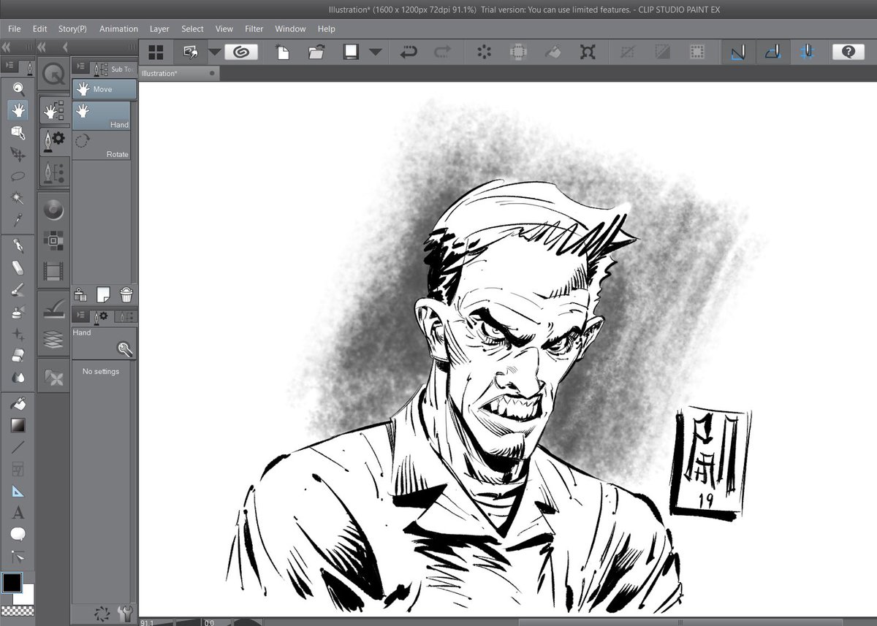Collapse the toolbox with double-arrow
This screenshot has height=626, width=877.
click(6, 47)
